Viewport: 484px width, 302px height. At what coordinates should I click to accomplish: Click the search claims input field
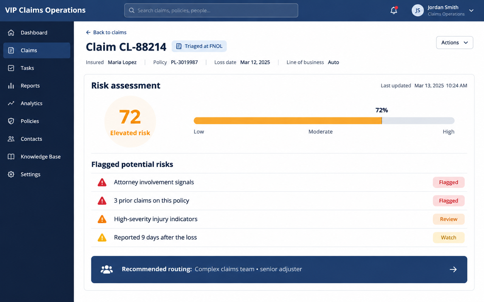point(211,11)
